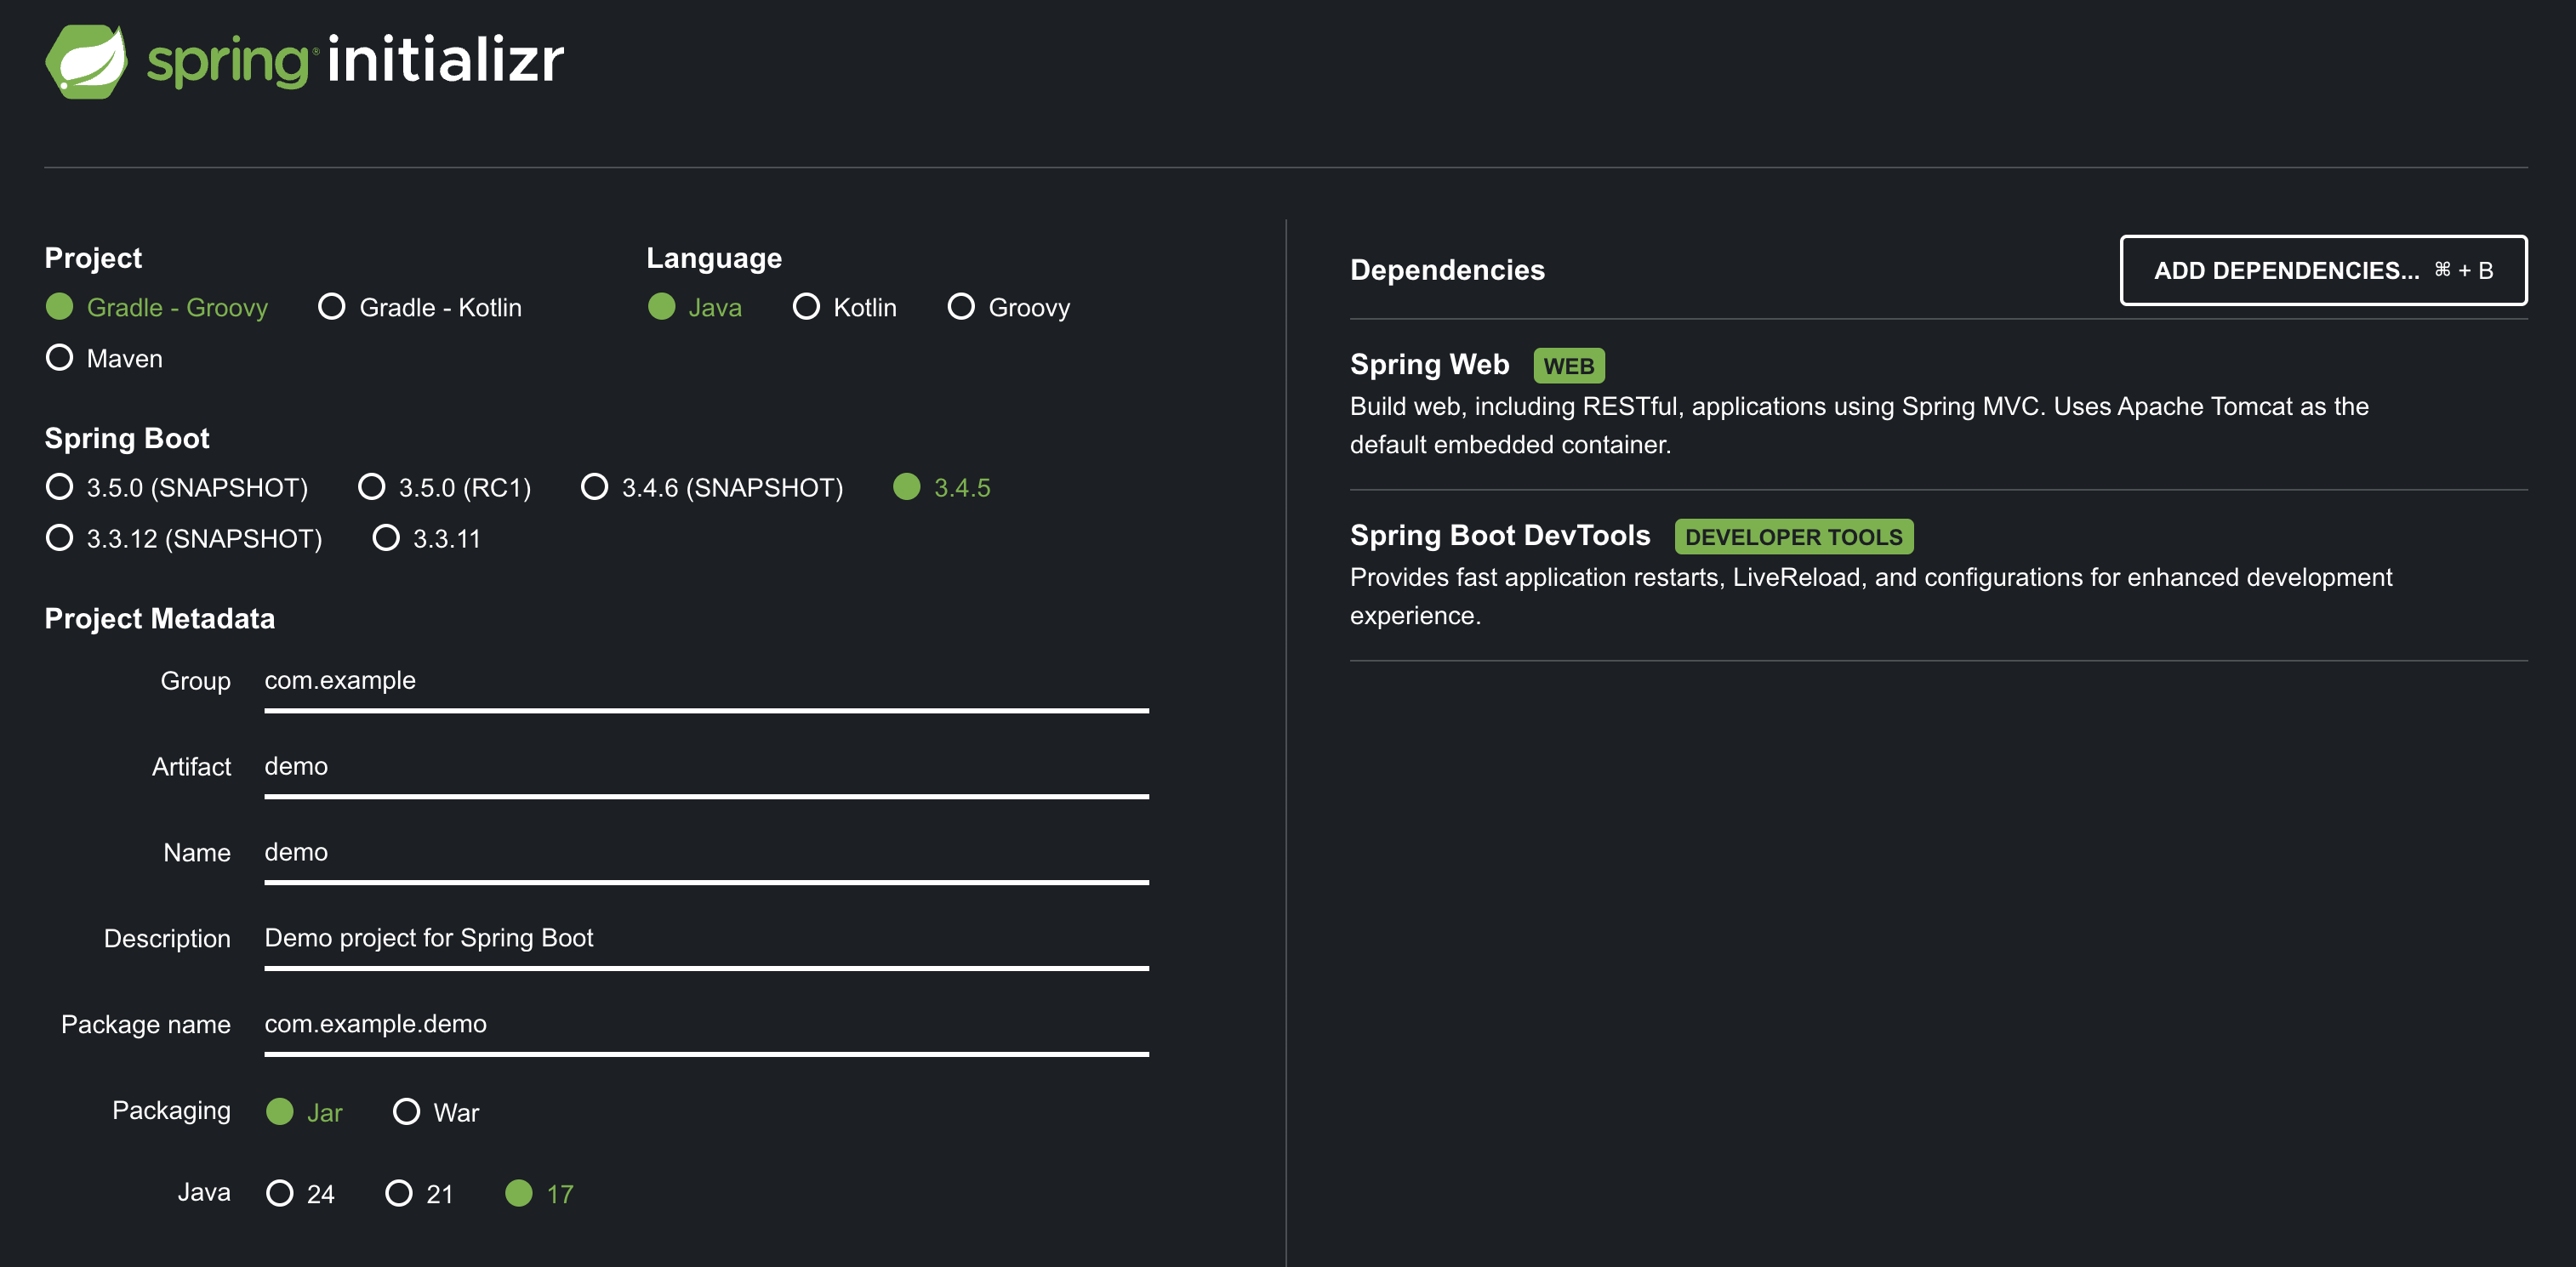Click the Spring leaf logo icon
The image size is (2576, 1267).
86,61
